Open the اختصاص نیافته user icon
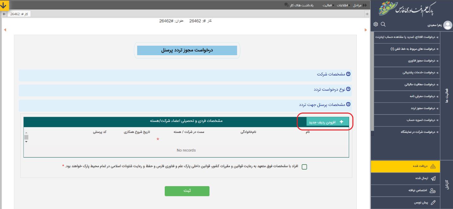 click(433, 190)
